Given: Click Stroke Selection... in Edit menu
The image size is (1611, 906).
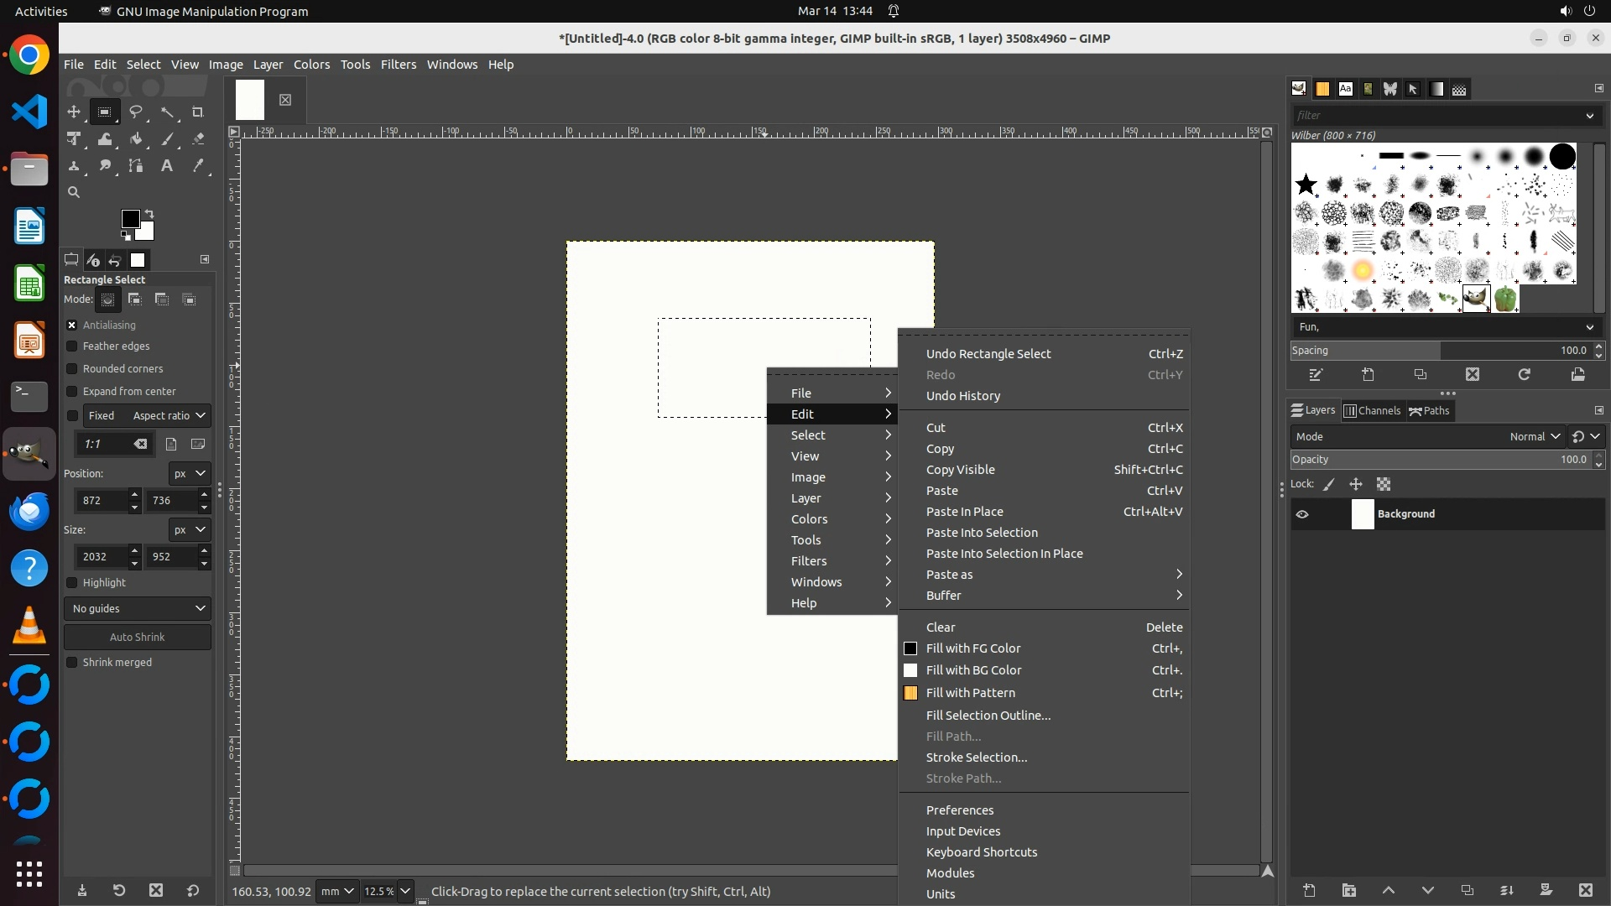Looking at the screenshot, I should 976,758.
